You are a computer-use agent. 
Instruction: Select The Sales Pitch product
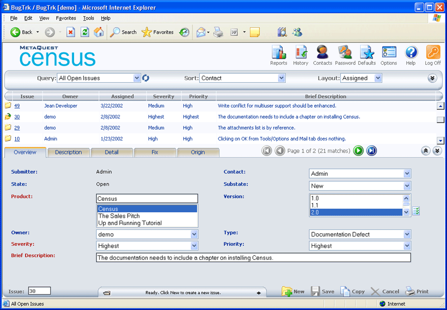click(119, 216)
